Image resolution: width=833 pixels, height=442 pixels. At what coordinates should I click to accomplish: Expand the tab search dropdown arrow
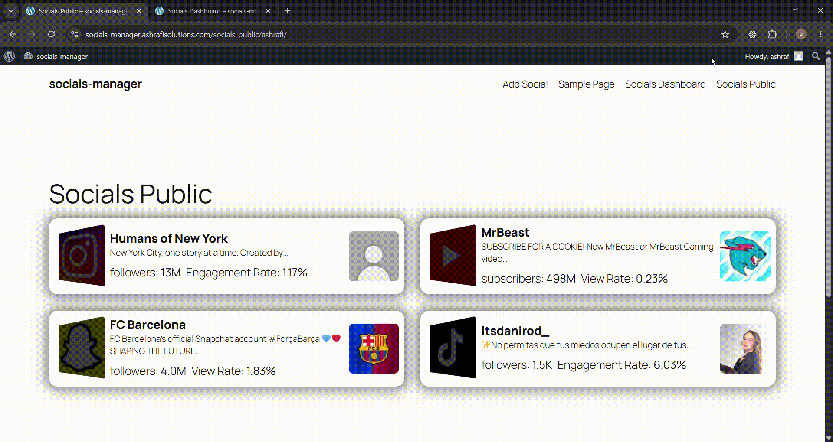[x=11, y=11]
